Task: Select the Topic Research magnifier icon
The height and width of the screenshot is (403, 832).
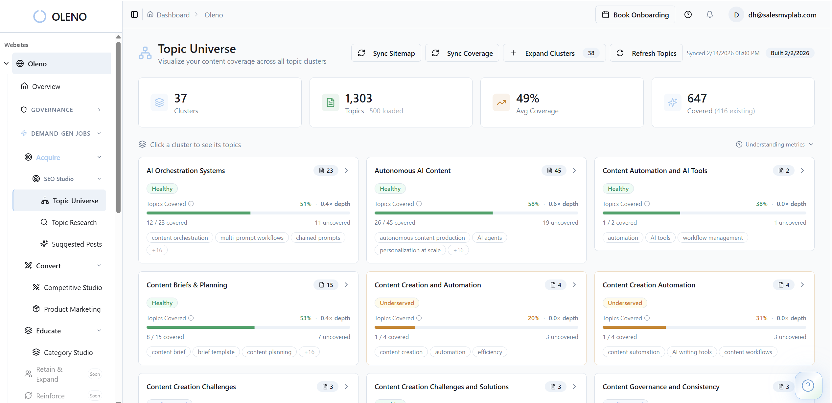Action: point(44,222)
